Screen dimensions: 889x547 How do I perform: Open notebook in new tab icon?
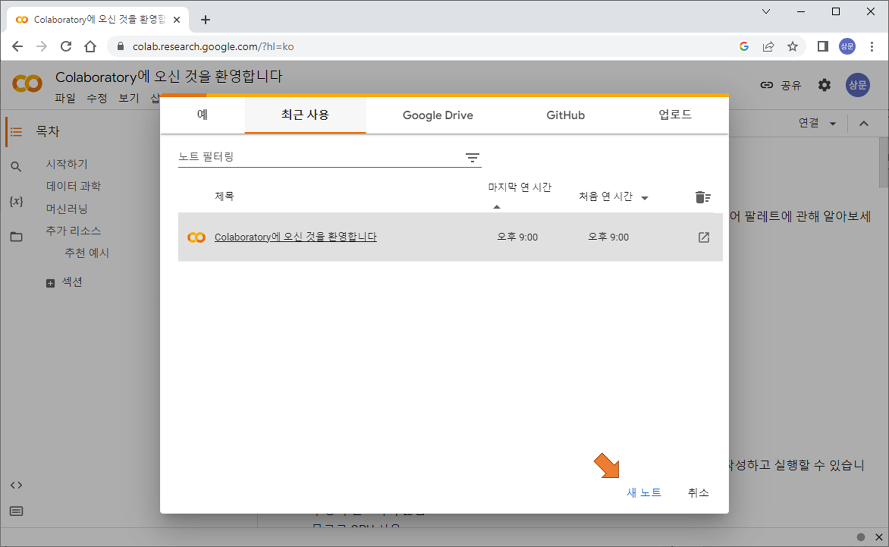coord(704,237)
